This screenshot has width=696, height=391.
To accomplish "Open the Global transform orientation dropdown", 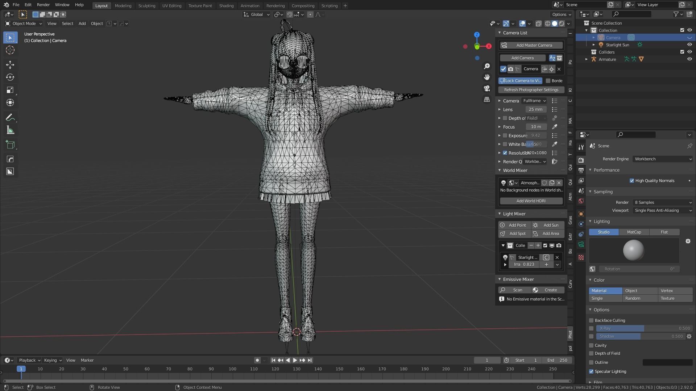I will (257, 14).
